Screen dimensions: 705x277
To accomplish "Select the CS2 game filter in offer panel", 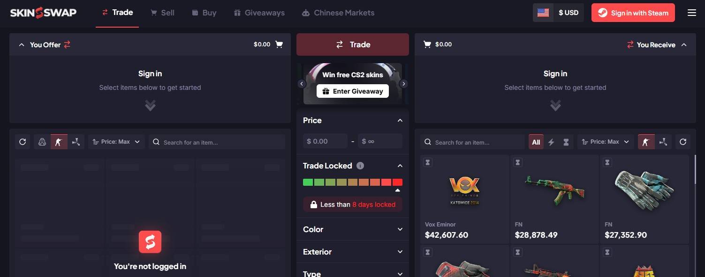I will click(x=59, y=142).
